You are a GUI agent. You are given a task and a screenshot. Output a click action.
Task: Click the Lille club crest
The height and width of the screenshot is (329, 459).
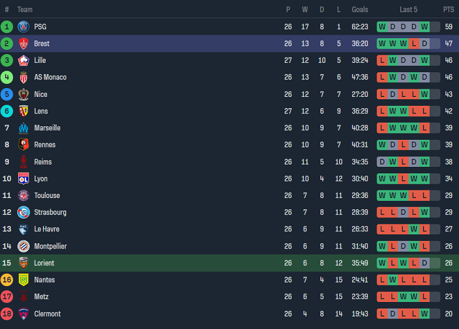click(24, 61)
